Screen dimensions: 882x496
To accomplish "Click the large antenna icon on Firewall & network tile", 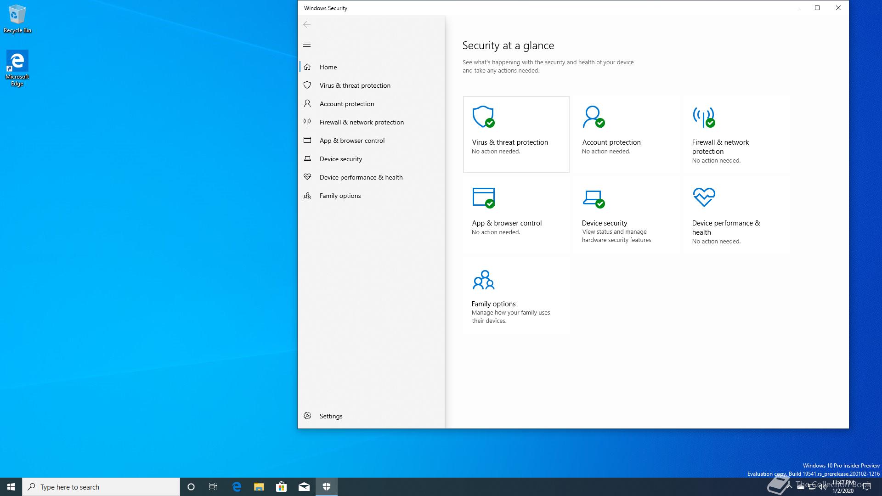I will pos(704,118).
